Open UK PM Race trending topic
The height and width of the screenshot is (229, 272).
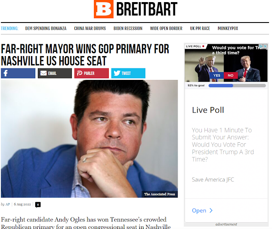tap(200, 28)
